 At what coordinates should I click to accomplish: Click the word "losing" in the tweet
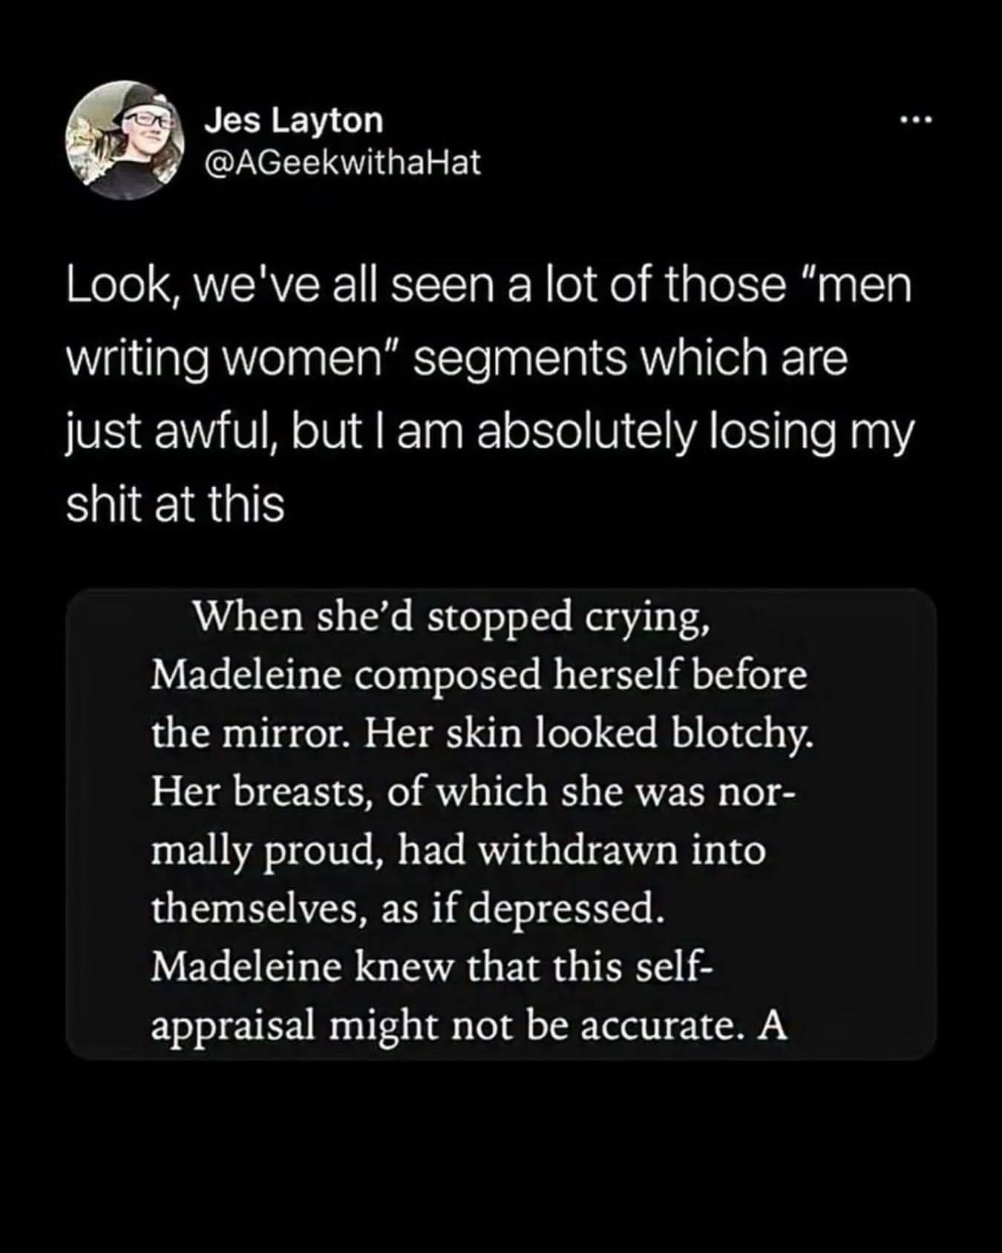(x=778, y=432)
